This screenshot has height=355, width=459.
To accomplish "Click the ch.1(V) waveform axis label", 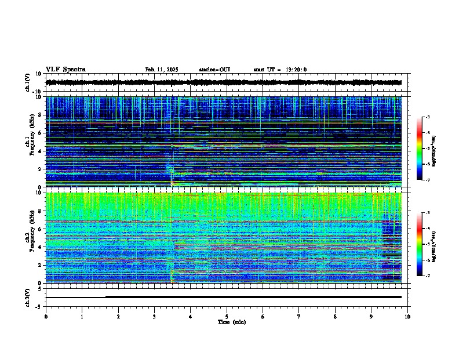I will coord(28,82).
